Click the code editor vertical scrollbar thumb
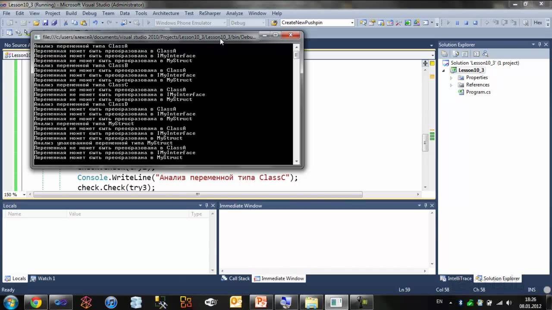 pyautogui.click(x=425, y=143)
